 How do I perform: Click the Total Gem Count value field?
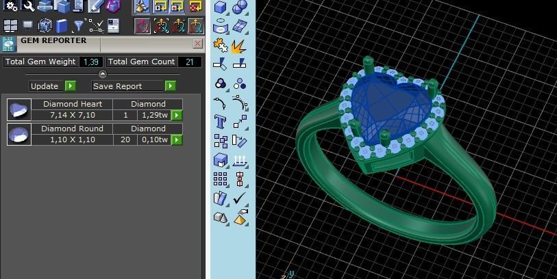point(189,62)
